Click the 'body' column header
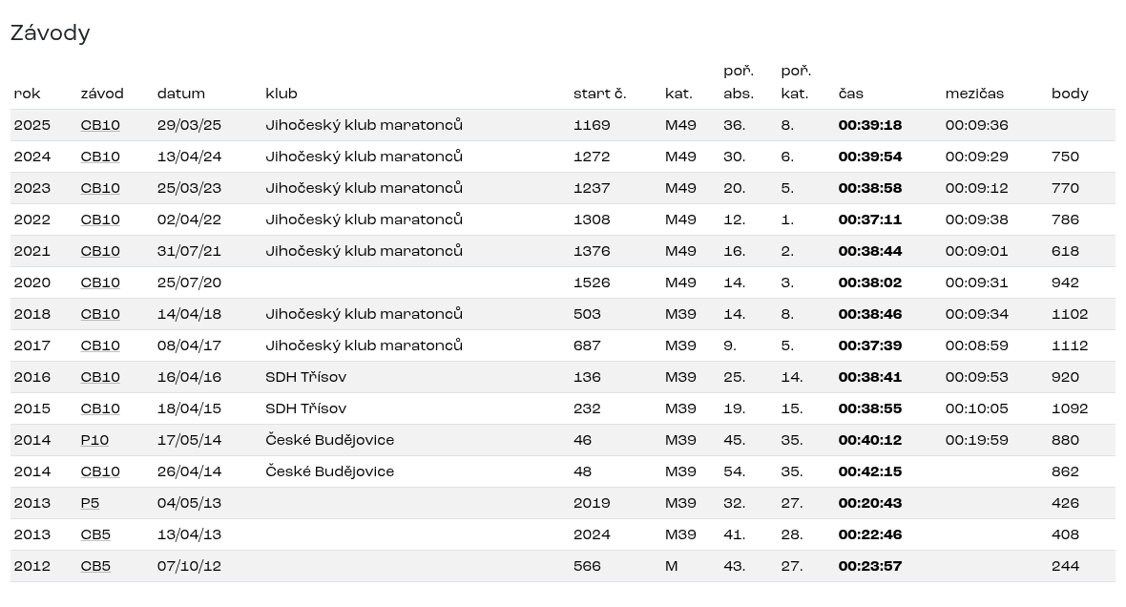 pyautogui.click(x=1070, y=94)
